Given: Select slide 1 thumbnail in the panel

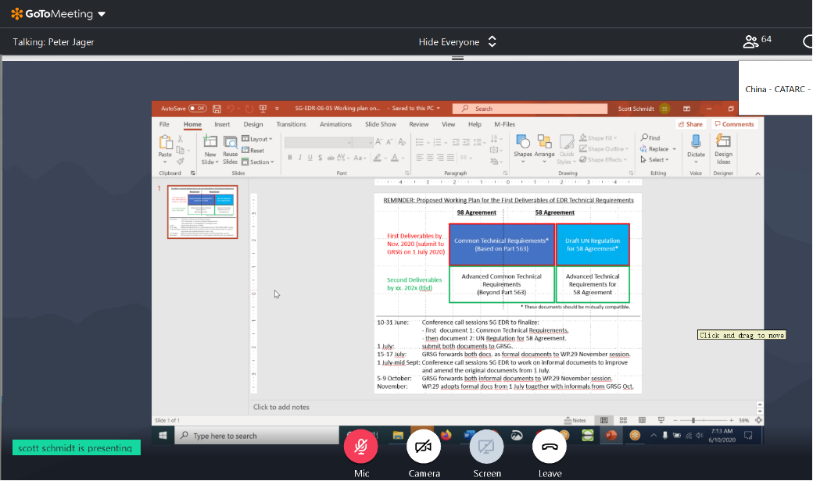Looking at the screenshot, I should pos(202,212).
